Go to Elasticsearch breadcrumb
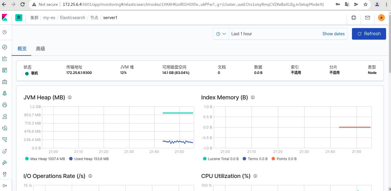 pyautogui.click(x=73, y=18)
